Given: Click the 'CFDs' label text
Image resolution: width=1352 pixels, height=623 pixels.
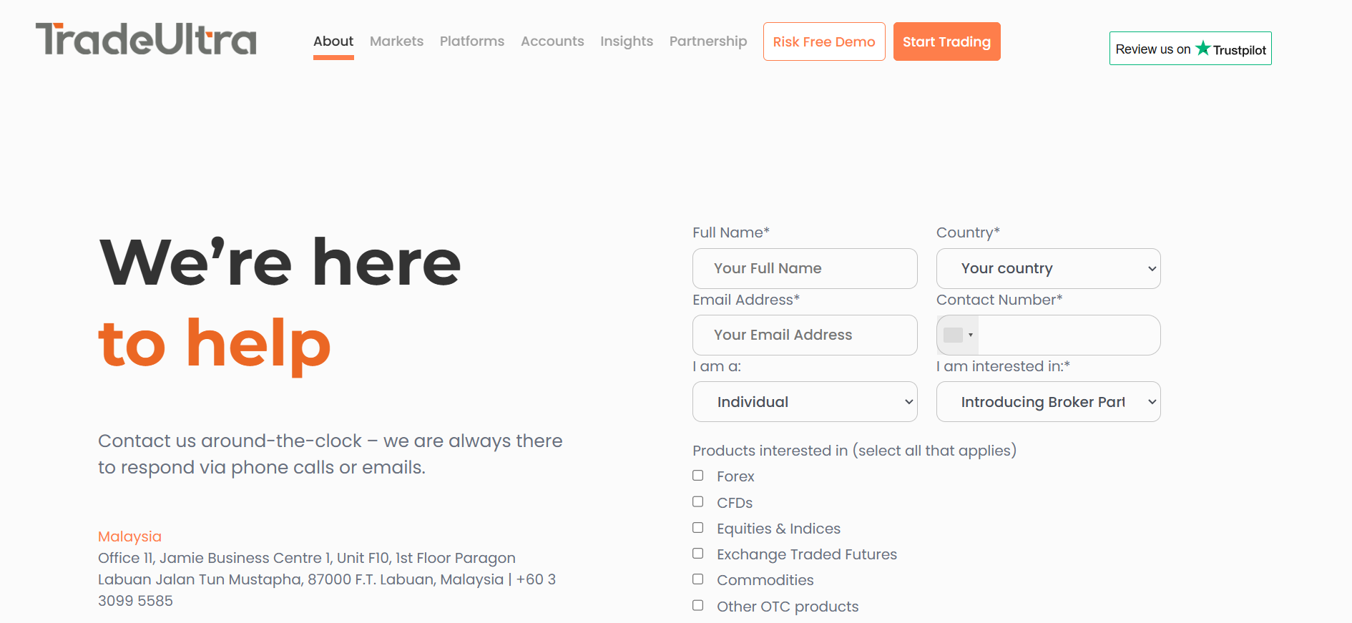Looking at the screenshot, I should click(x=735, y=503).
